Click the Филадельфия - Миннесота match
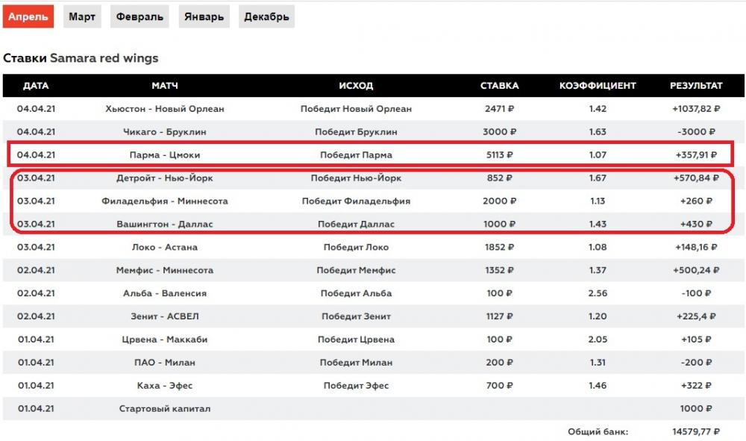This screenshot has width=746, height=441. pos(165,201)
